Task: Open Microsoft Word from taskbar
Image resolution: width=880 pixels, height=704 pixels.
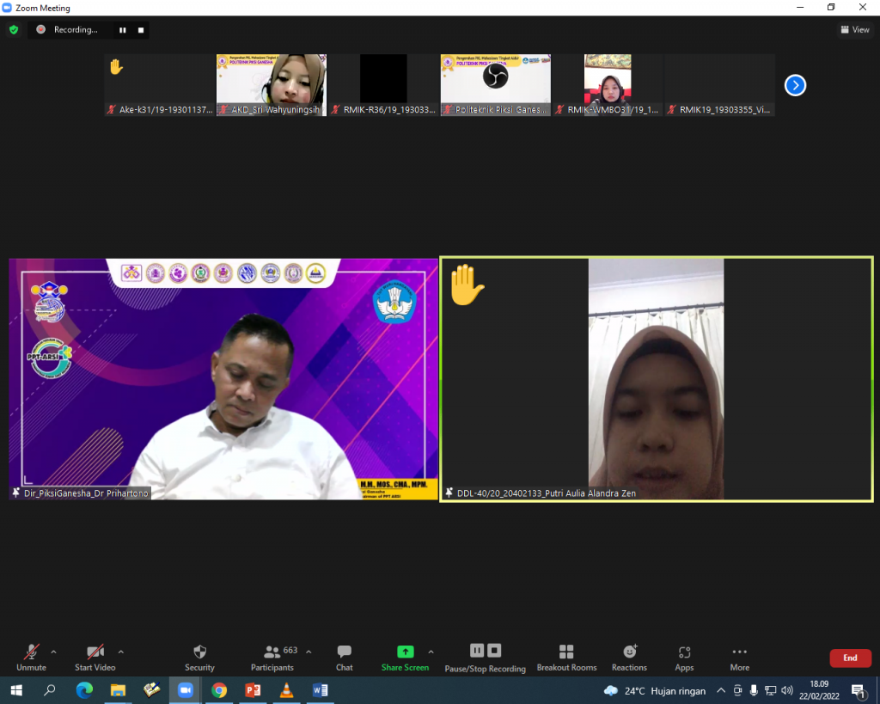Action: coord(320,690)
